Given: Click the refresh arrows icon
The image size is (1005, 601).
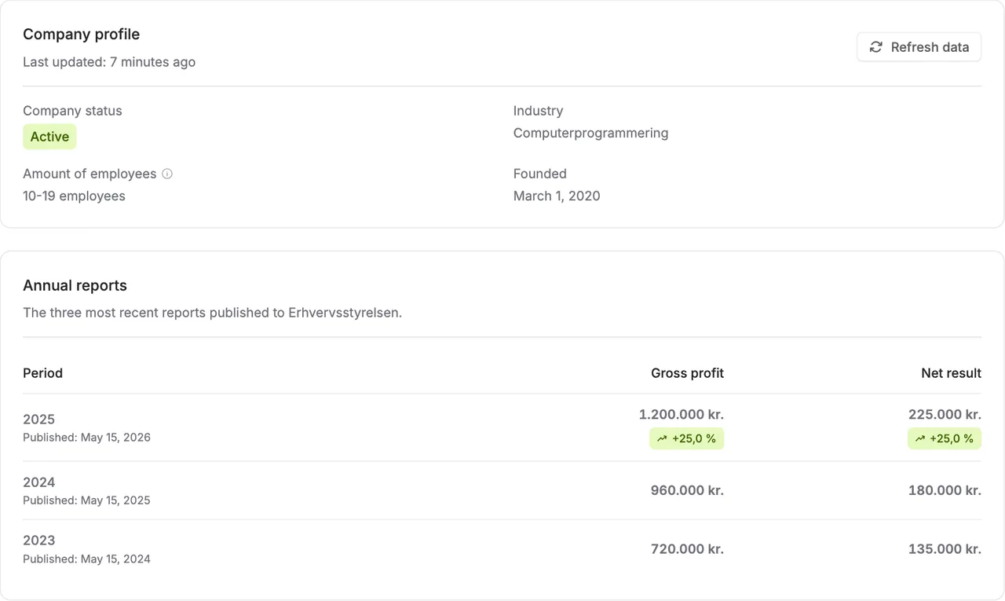Looking at the screenshot, I should (x=876, y=47).
